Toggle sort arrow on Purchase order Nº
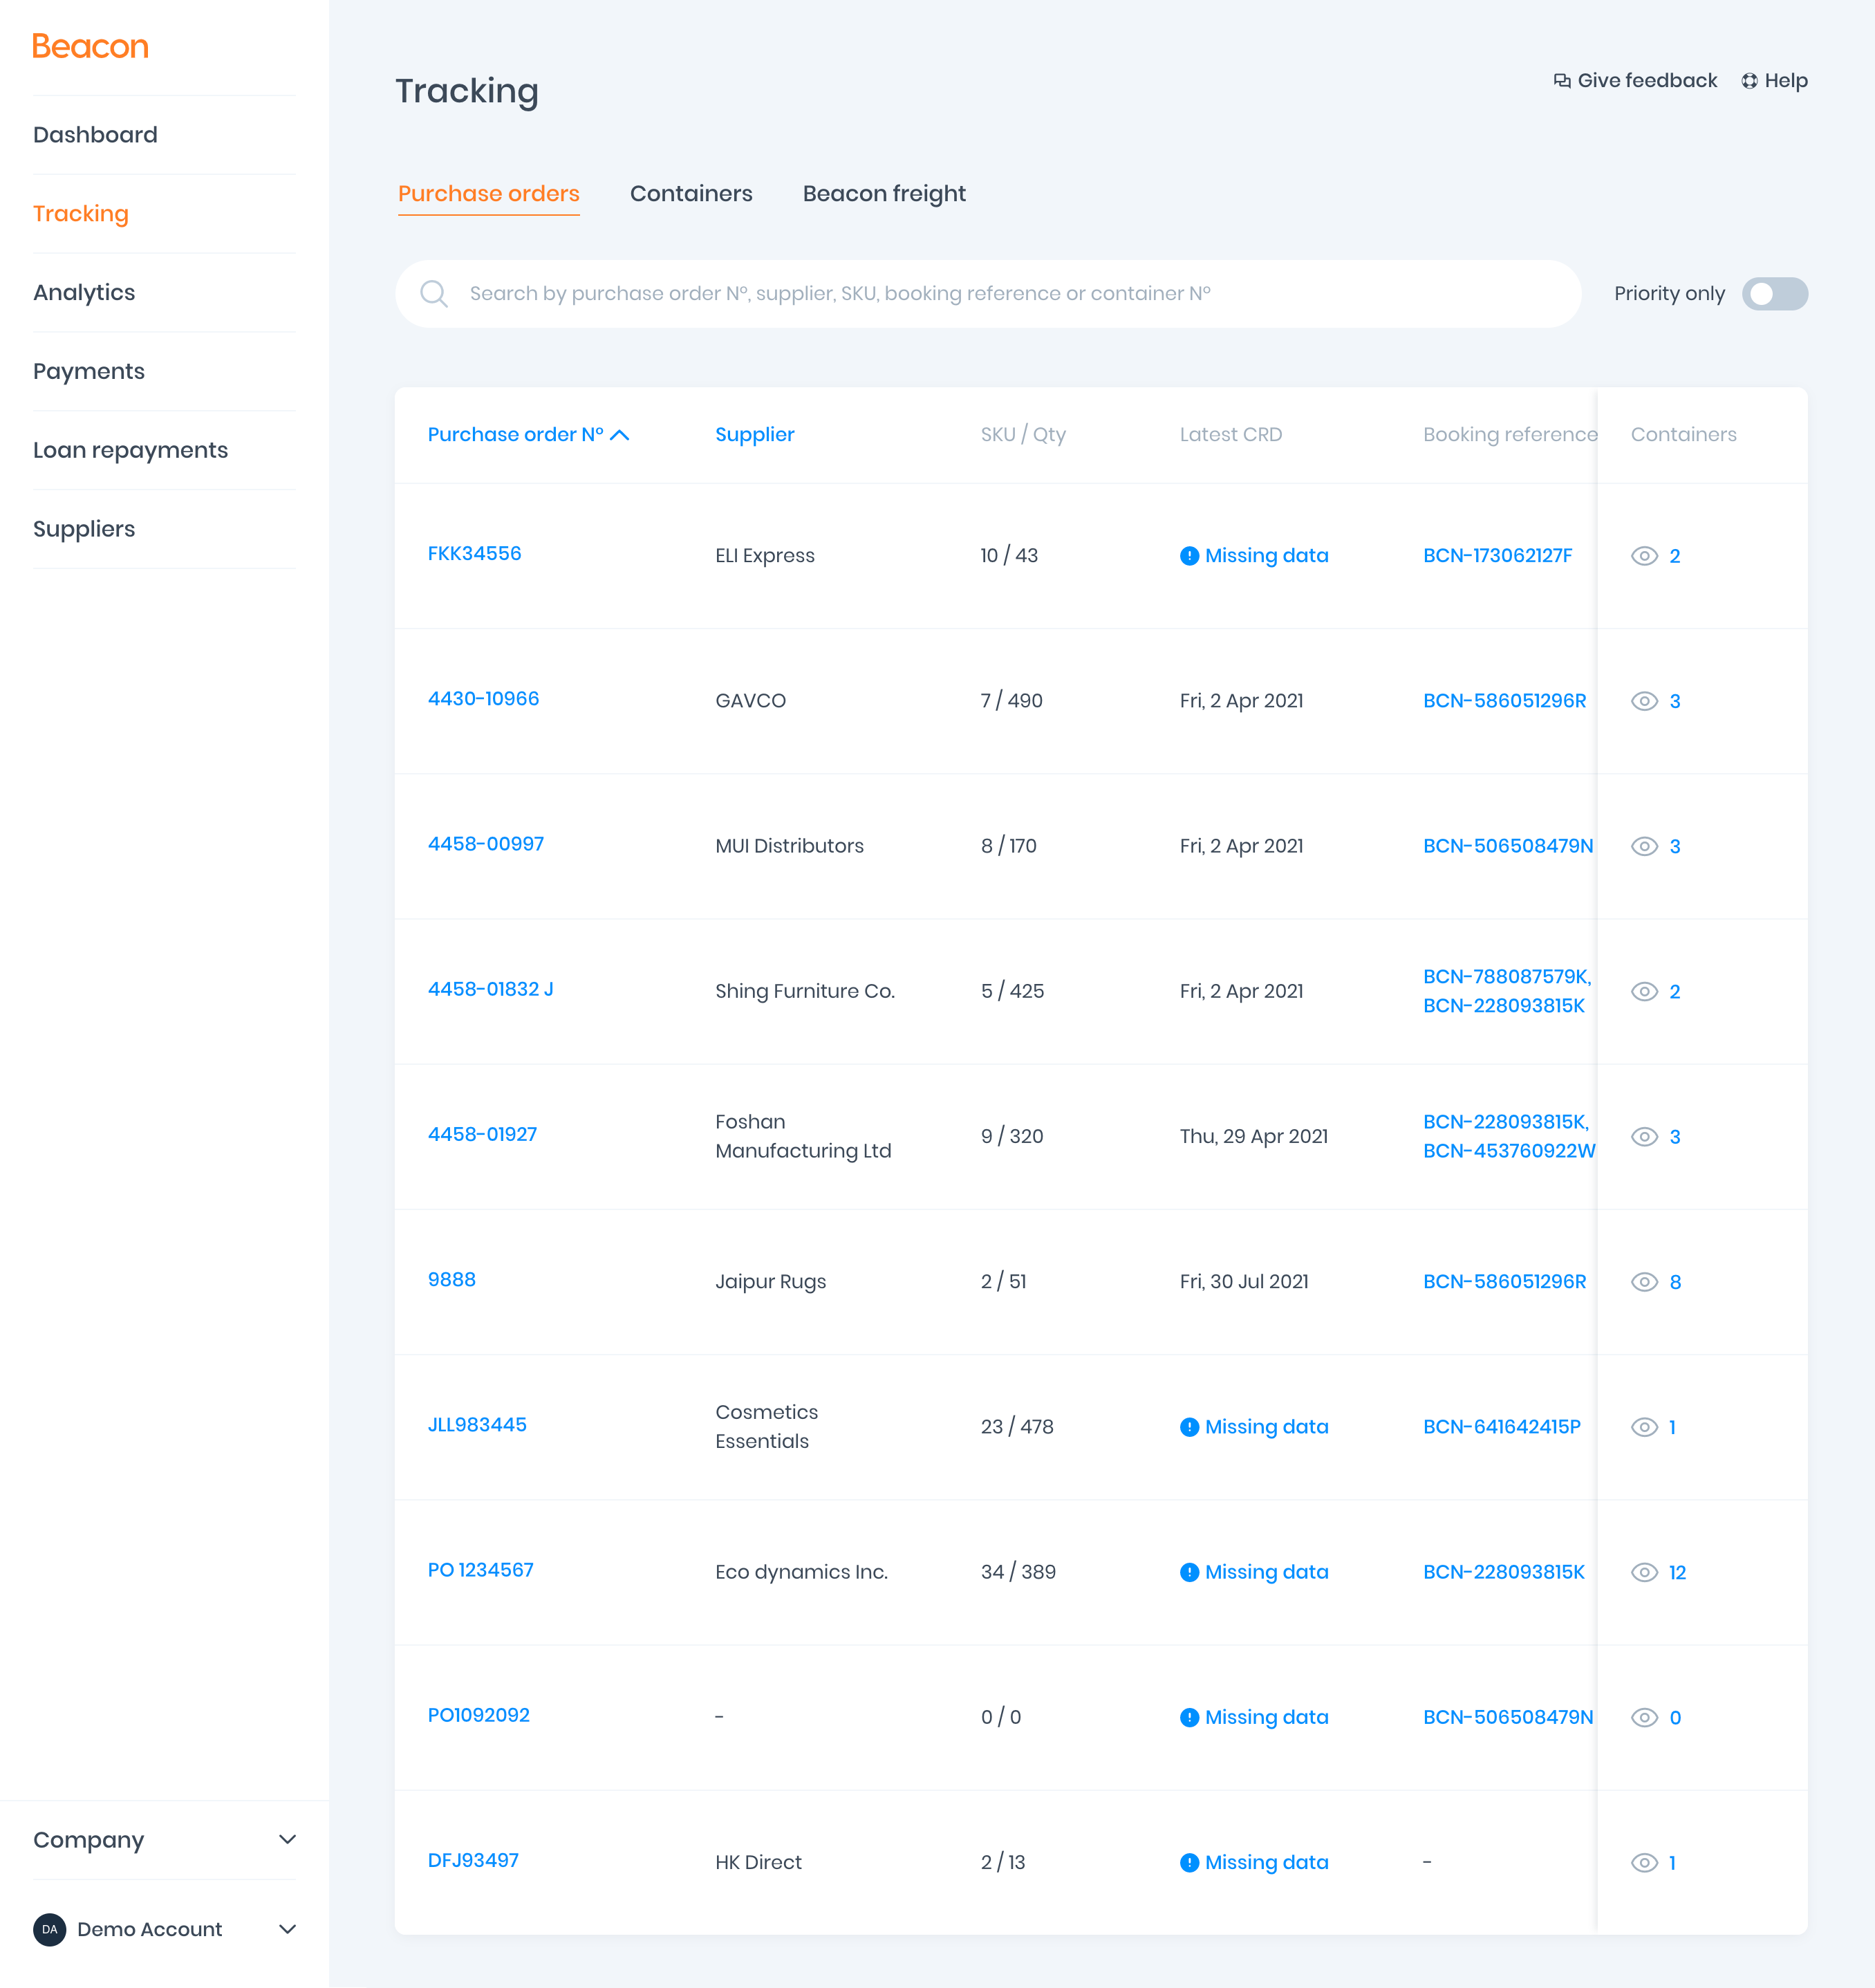Viewport: 1875px width, 1988px height. click(x=620, y=435)
